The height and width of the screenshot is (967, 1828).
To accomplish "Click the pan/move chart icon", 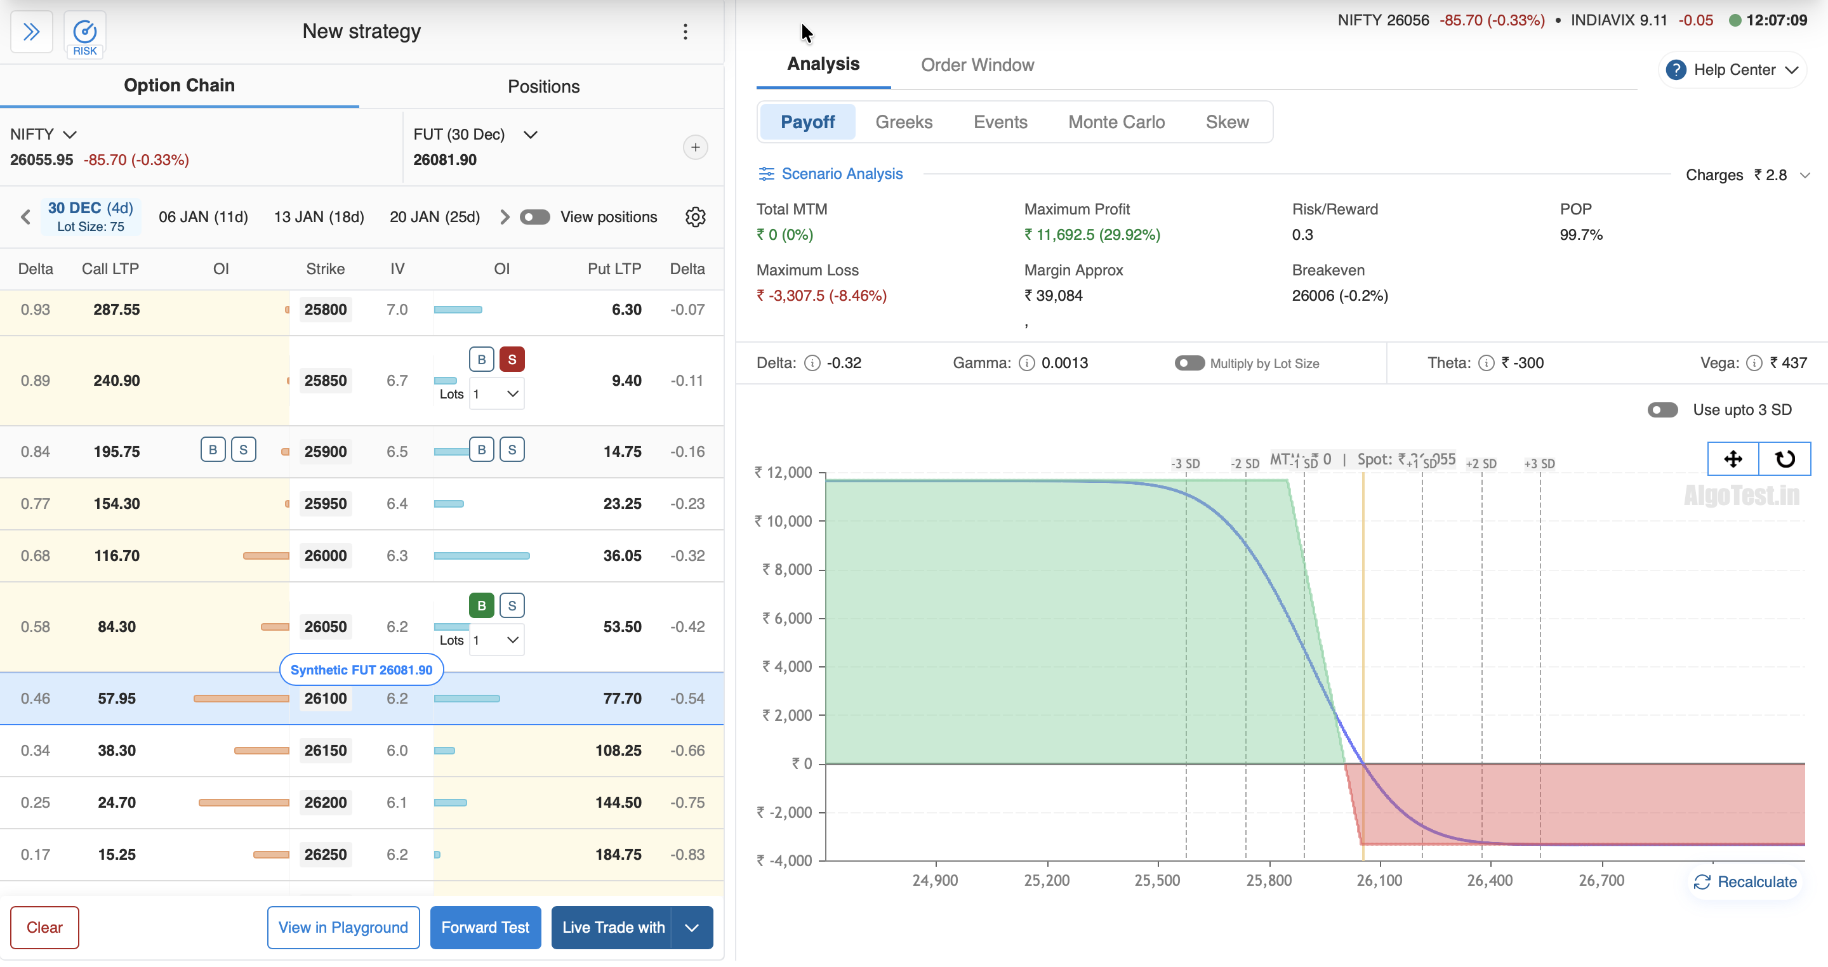I will tap(1732, 459).
